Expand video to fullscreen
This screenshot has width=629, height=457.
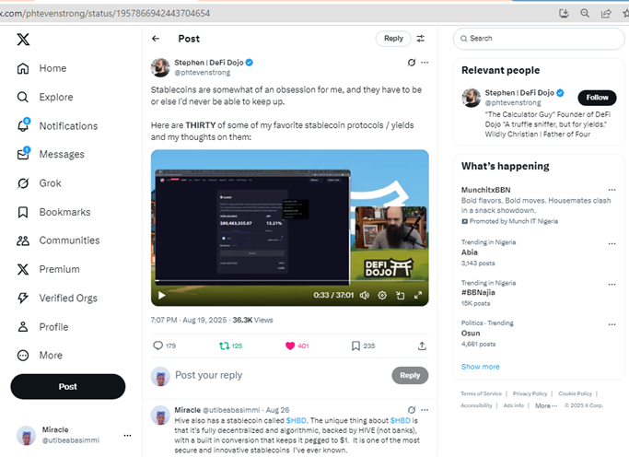point(418,296)
